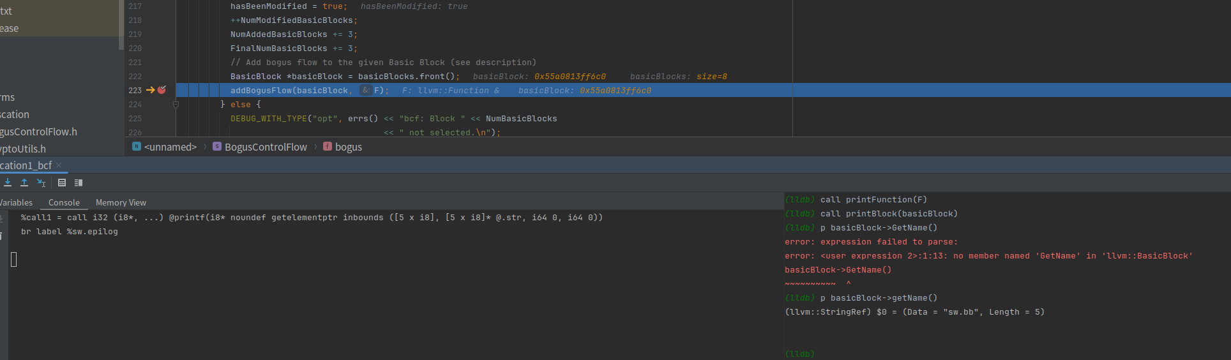1231x360 pixels.
Task: Click the project tree vertical scrollbar
Action: (121, 25)
